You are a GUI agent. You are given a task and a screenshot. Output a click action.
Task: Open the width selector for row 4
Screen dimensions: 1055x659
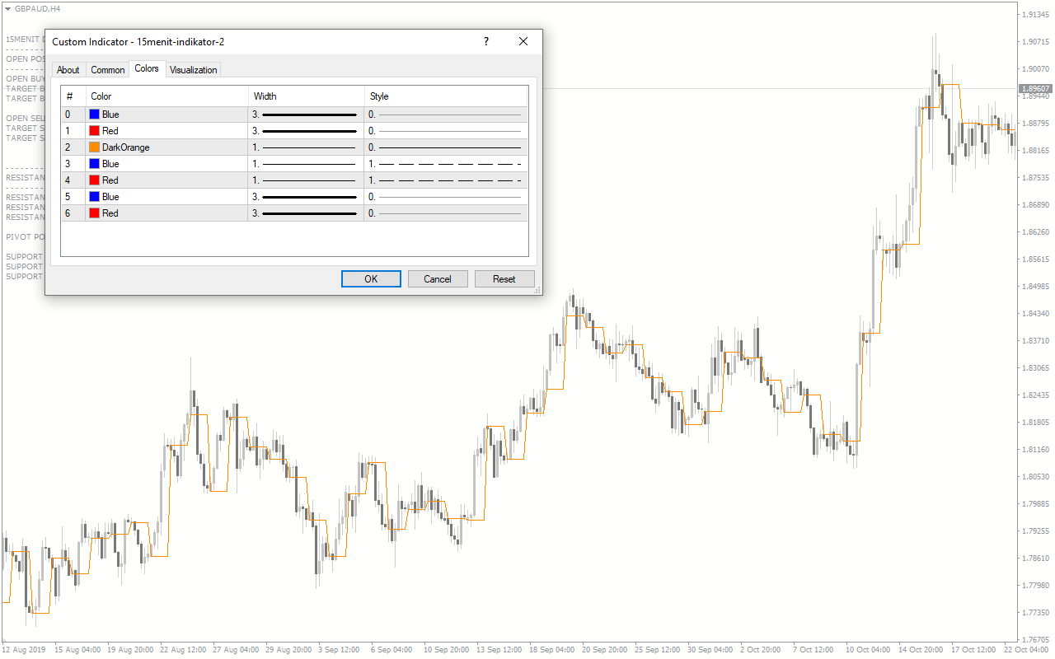click(306, 180)
